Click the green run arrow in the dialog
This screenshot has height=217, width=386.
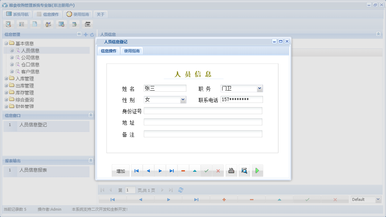click(x=257, y=170)
